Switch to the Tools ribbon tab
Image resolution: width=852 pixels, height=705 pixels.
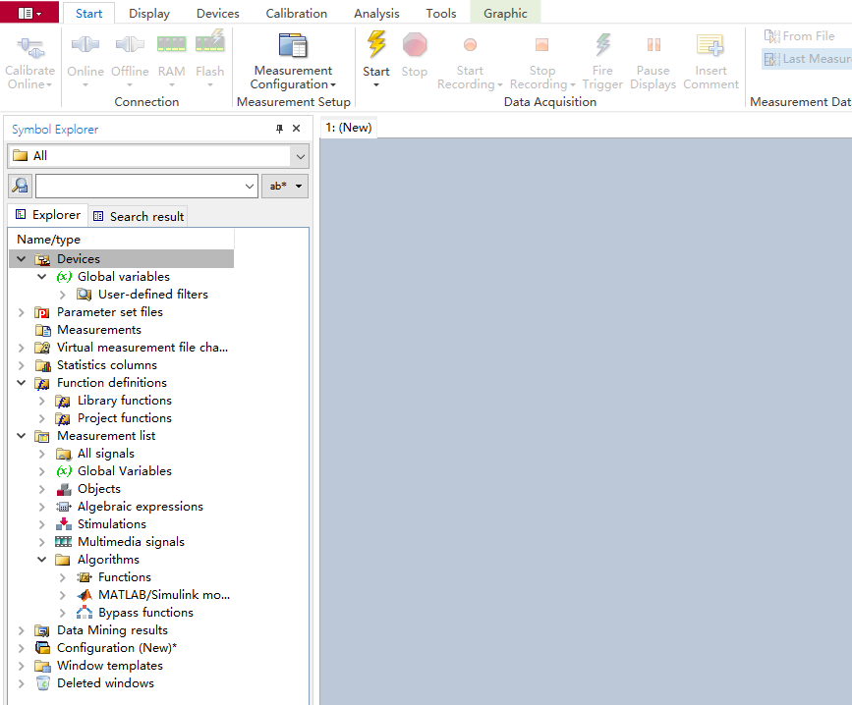tap(441, 14)
